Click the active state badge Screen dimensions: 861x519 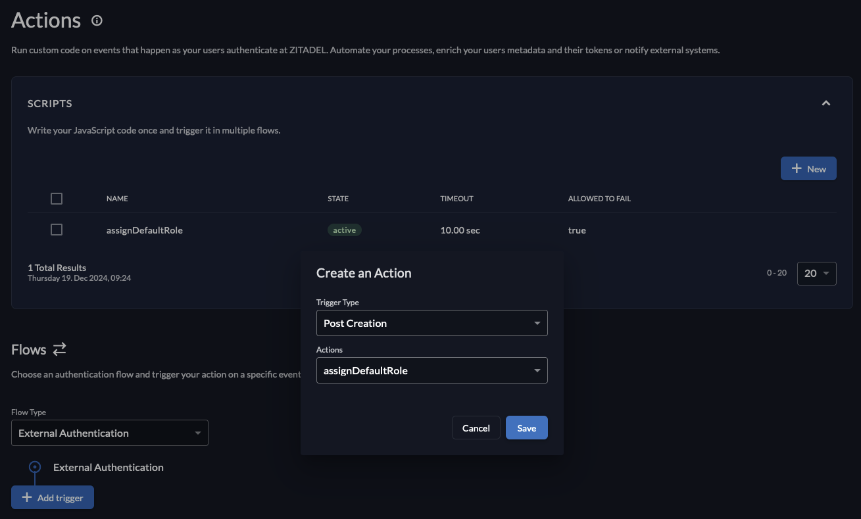(x=344, y=230)
